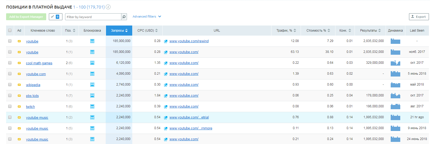This screenshot has width=430, height=144.
Task: Click the info icon beside the results count
Action: 108,7
